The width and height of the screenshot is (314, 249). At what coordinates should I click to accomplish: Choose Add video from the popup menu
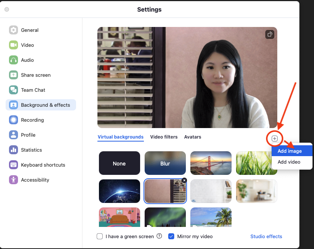point(289,162)
